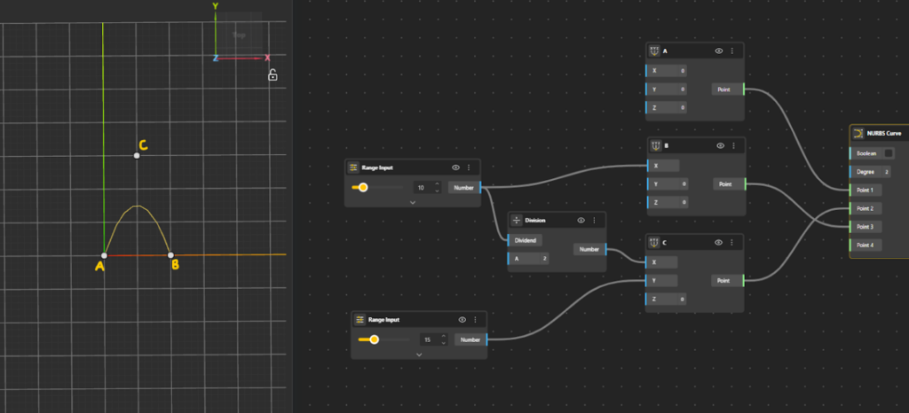Click the unlock padlock icon in viewport
The height and width of the screenshot is (413, 909).
(x=273, y=75)
